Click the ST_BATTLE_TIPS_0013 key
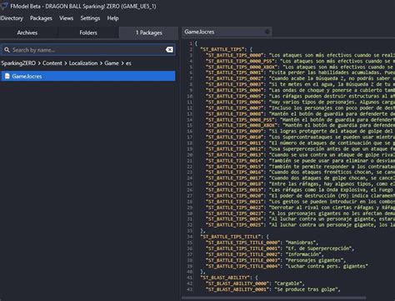 235,155
